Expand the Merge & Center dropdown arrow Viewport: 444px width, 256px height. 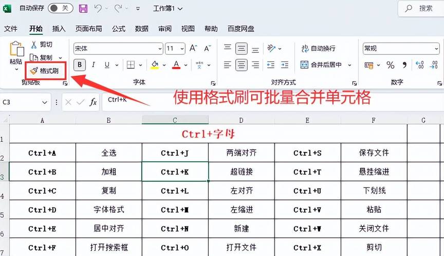click(349, 65)
